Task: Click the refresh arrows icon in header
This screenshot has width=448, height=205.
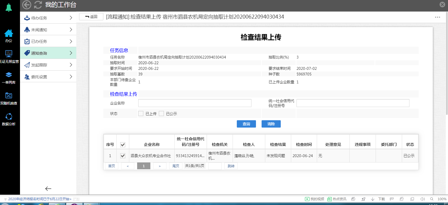Action: coord(38,5)
